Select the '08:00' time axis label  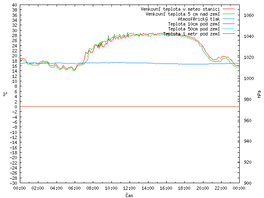tap(93, 188)
